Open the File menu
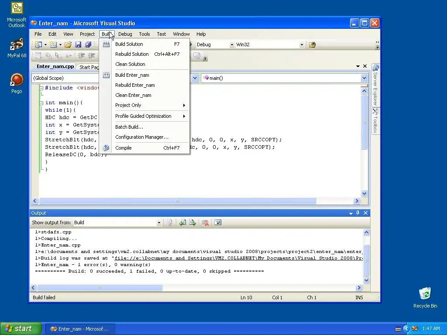 38,34
